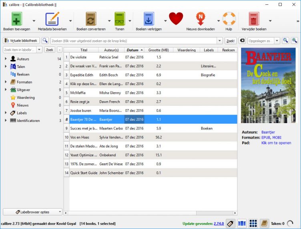Viewport: 301px width, 229px height.
Task: Open Metadata bewerken tool
Action: click(52, 19)
